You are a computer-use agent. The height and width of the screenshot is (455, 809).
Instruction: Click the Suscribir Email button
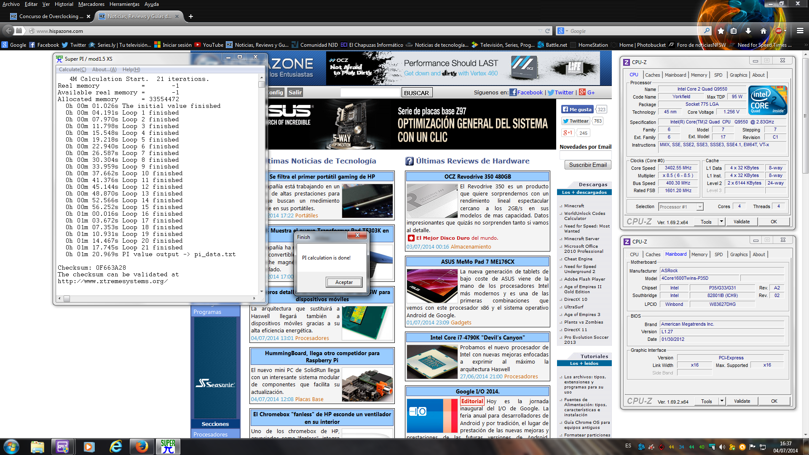point(587,165)
